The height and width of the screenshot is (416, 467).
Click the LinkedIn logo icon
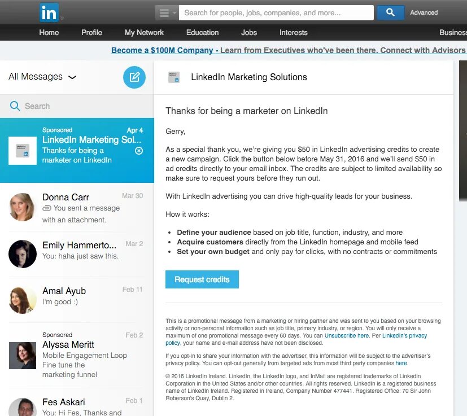click(49, 12)
